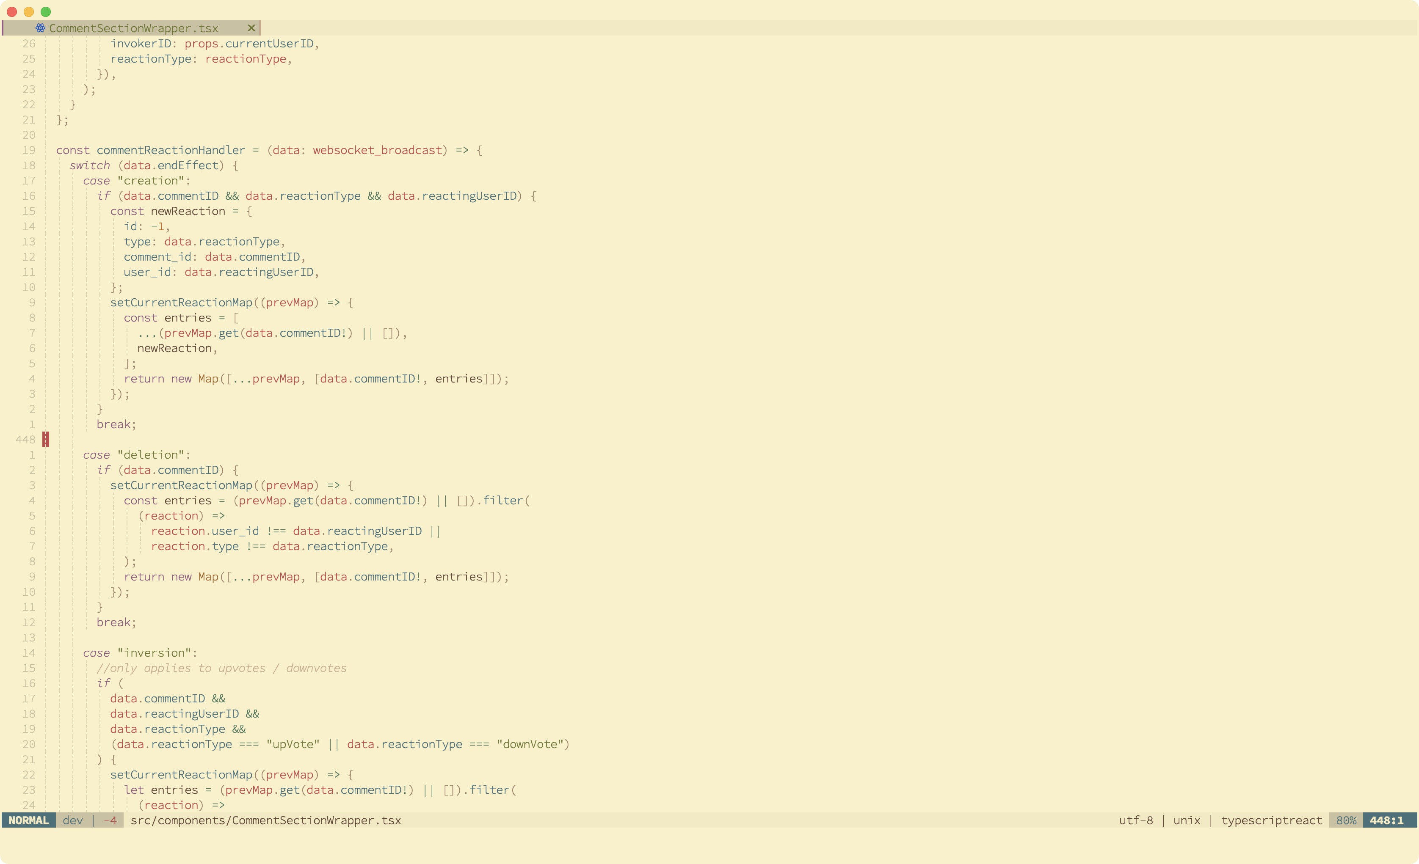
Task: Click the typescriptreact filetype indicator
Action: (x=1272, y=820)
